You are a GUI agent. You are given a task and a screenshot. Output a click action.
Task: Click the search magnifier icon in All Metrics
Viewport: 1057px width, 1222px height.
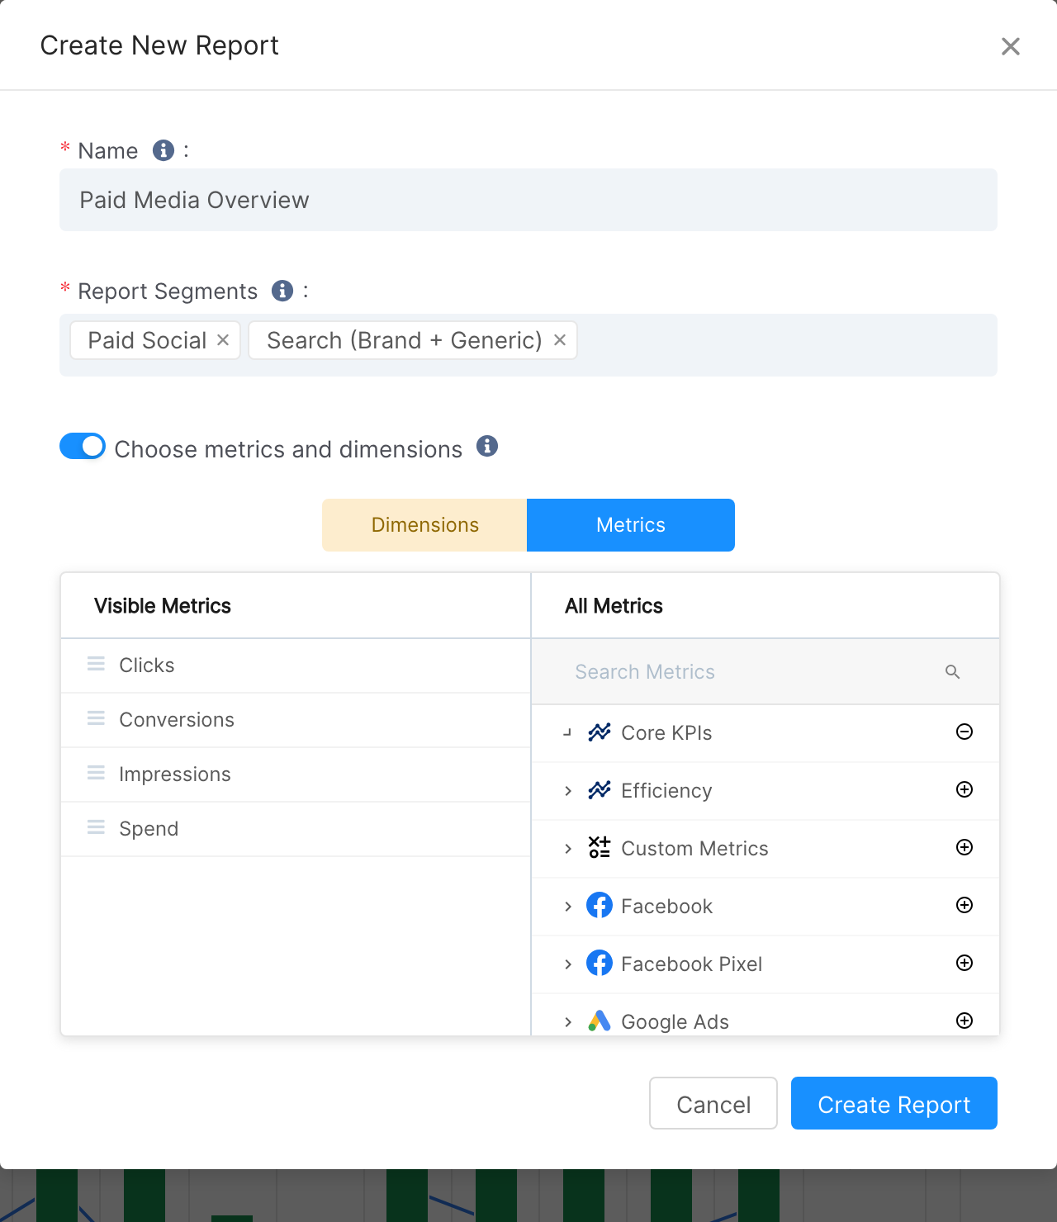952,672
